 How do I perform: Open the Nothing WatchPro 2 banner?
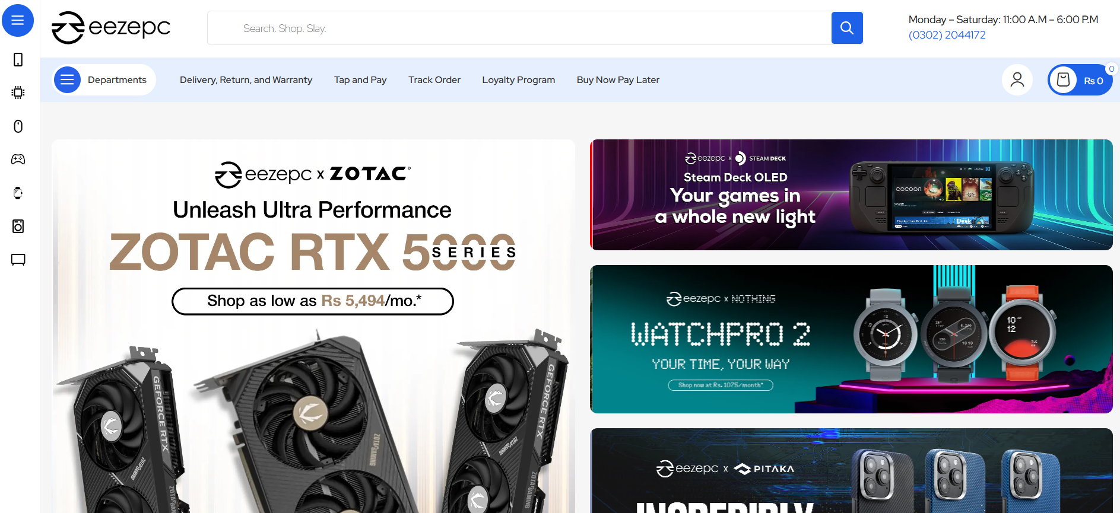pyautogui.click(x=851, y=339)
